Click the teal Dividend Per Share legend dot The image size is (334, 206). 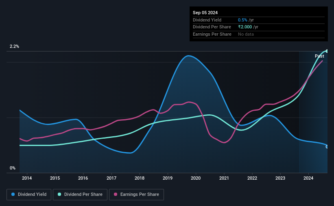pos(59,194)
